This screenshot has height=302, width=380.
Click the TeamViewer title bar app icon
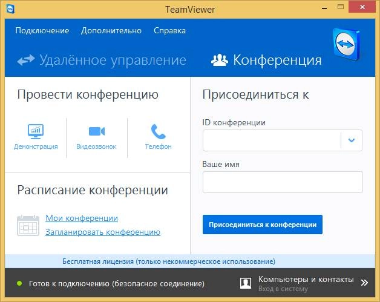[x=10, y=9]
